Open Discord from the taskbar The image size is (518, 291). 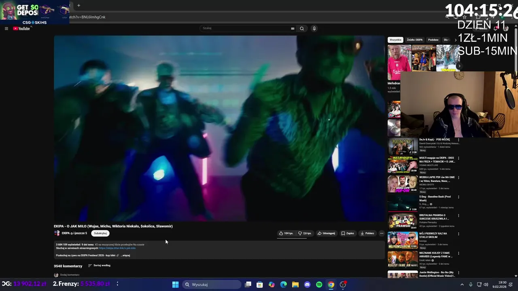point(307,285)
